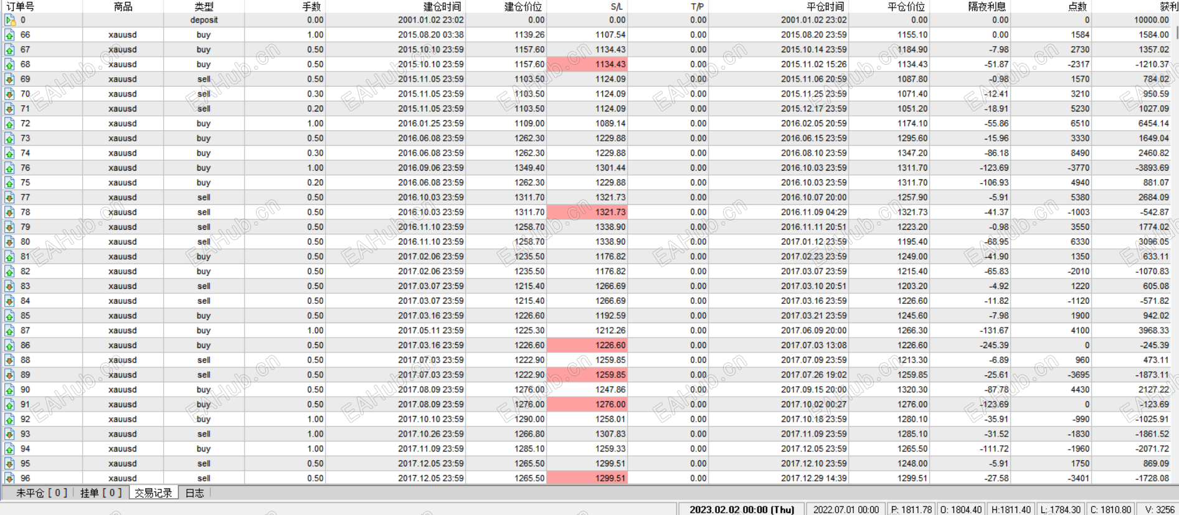Click the buy icon of order 81
1179x515 pixels.
click(9, 257)
